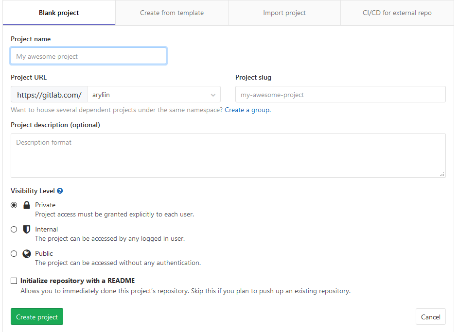Image resolution: width=458 pixels, height=332 pixels.
Task: Grab the description textarea resize handle
Action: [442, 174]
